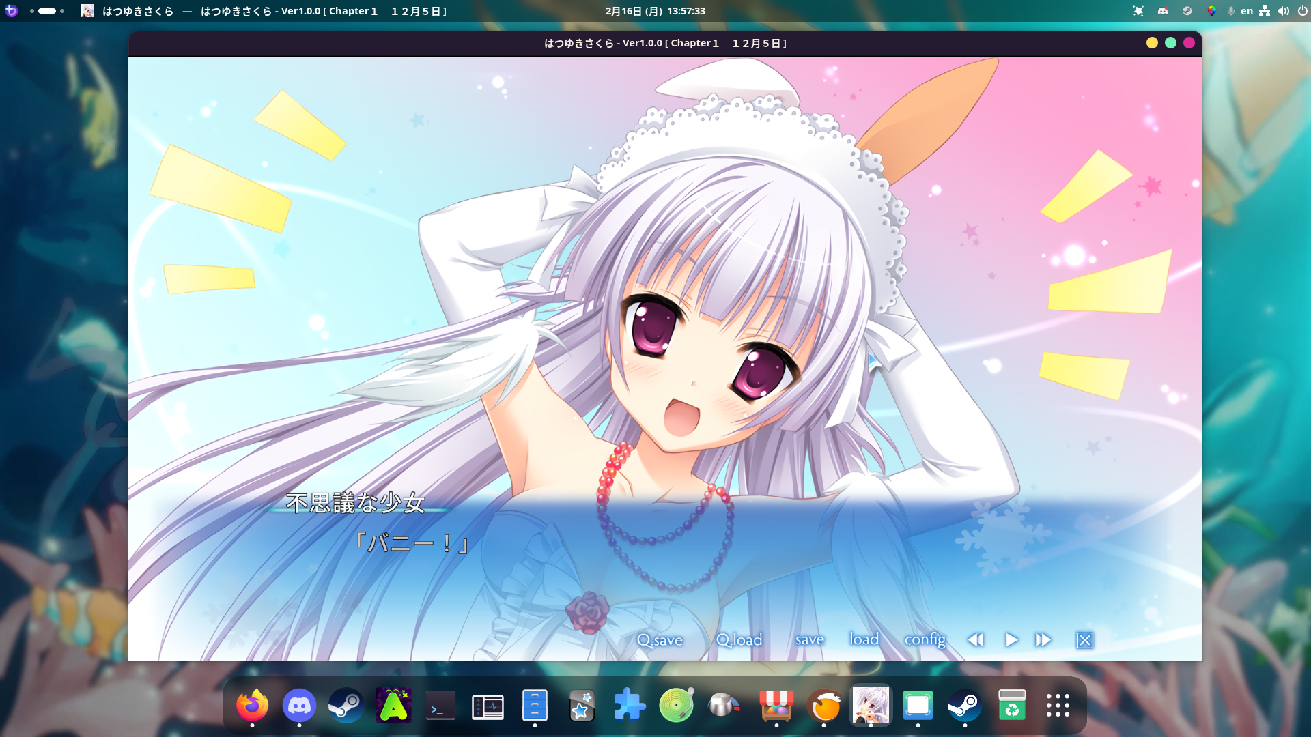Open Discord from the dock
Image resolution: width=1311 pixels, height=737 pixels.
click(x=299, y=706)
